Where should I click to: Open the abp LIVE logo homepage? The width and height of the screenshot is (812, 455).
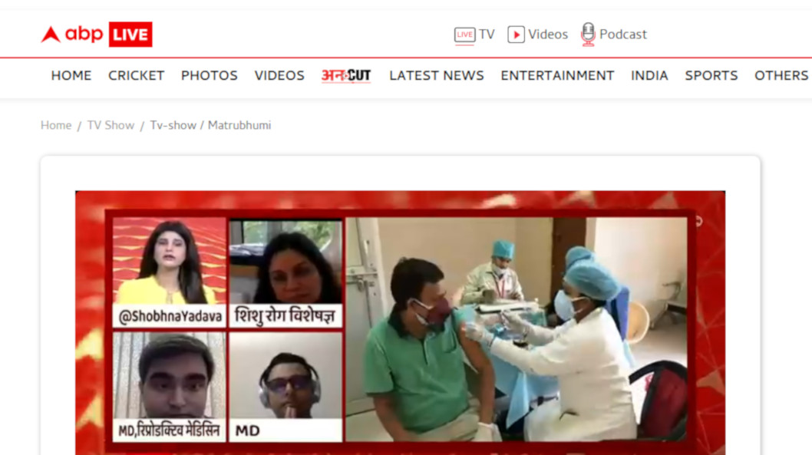(97, 35)
